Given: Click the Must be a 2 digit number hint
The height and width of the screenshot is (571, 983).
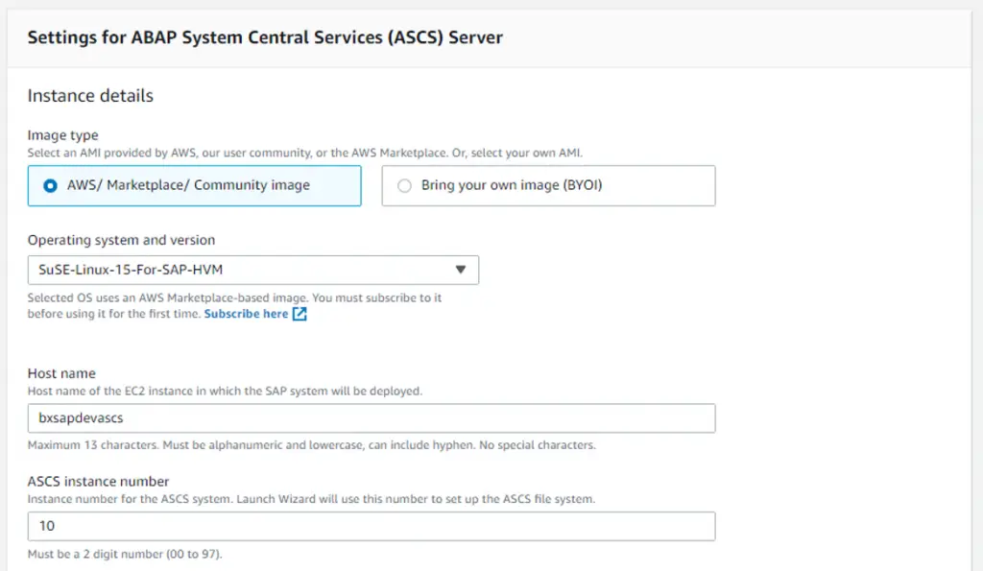Looking at the screenshot, I should pyautogui.click(x=125, y=554).
